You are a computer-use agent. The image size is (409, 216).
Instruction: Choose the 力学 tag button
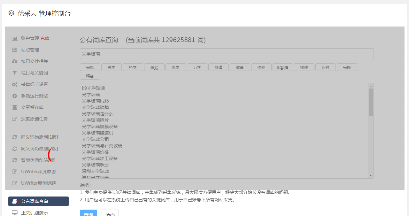(x=197, y=67)
